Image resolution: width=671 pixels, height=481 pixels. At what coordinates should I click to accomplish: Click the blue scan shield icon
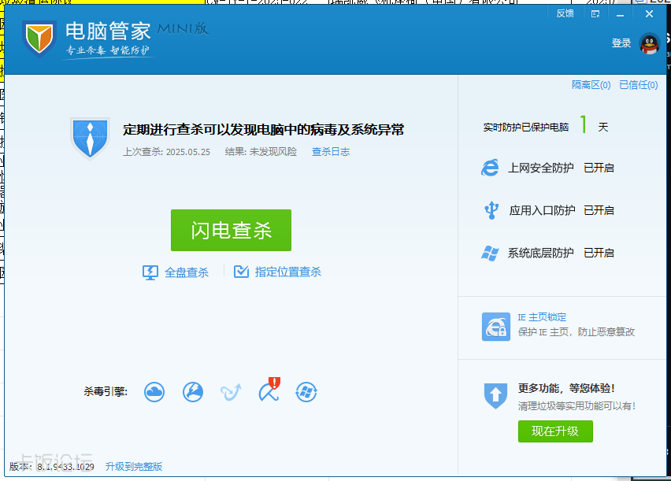[x=90, y=139]
